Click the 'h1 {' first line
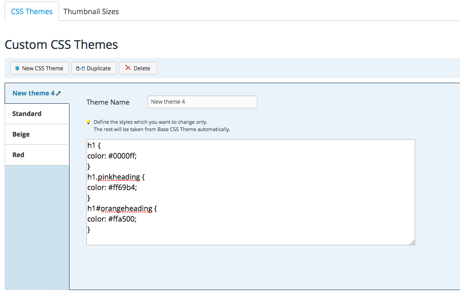This screenshot has height=296, width=460. (x=94, y=145)
